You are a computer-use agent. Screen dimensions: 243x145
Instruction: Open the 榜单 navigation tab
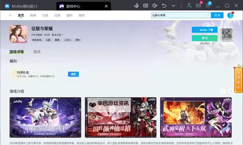pos(33,15)
